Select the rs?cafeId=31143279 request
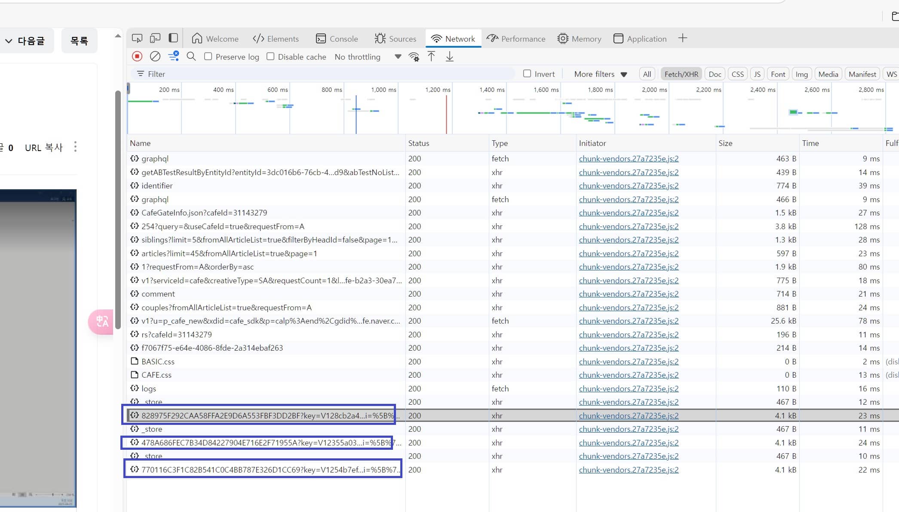Image resolution: width=899 pixels, height=512 pixels. coord(266,334)
